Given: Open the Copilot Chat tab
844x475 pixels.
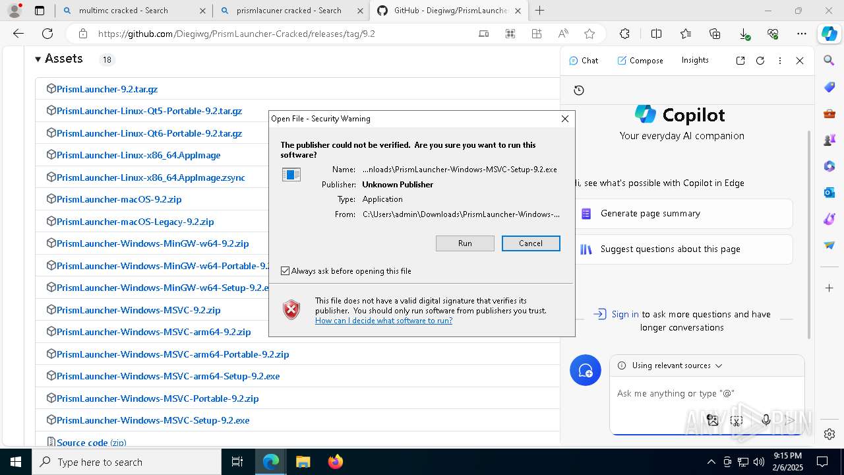Looking at the screenshot, I should coord(584,61).
